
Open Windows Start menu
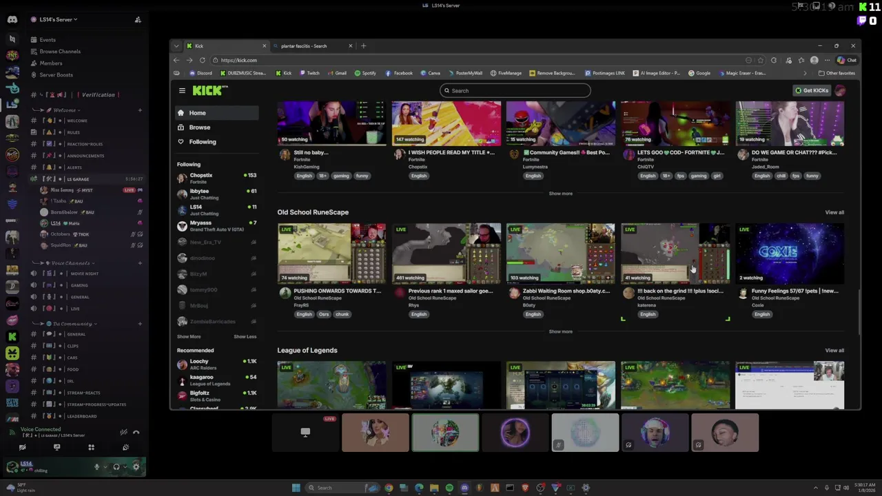coord(296,488)
